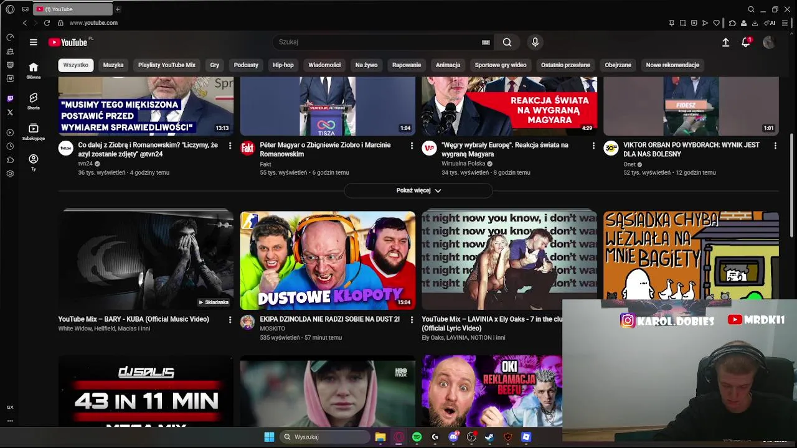Open options menu for Viktor Orban Onet video
Viewport: 797px width, 448px height.
pyautogui.click(x=775, y=146)
